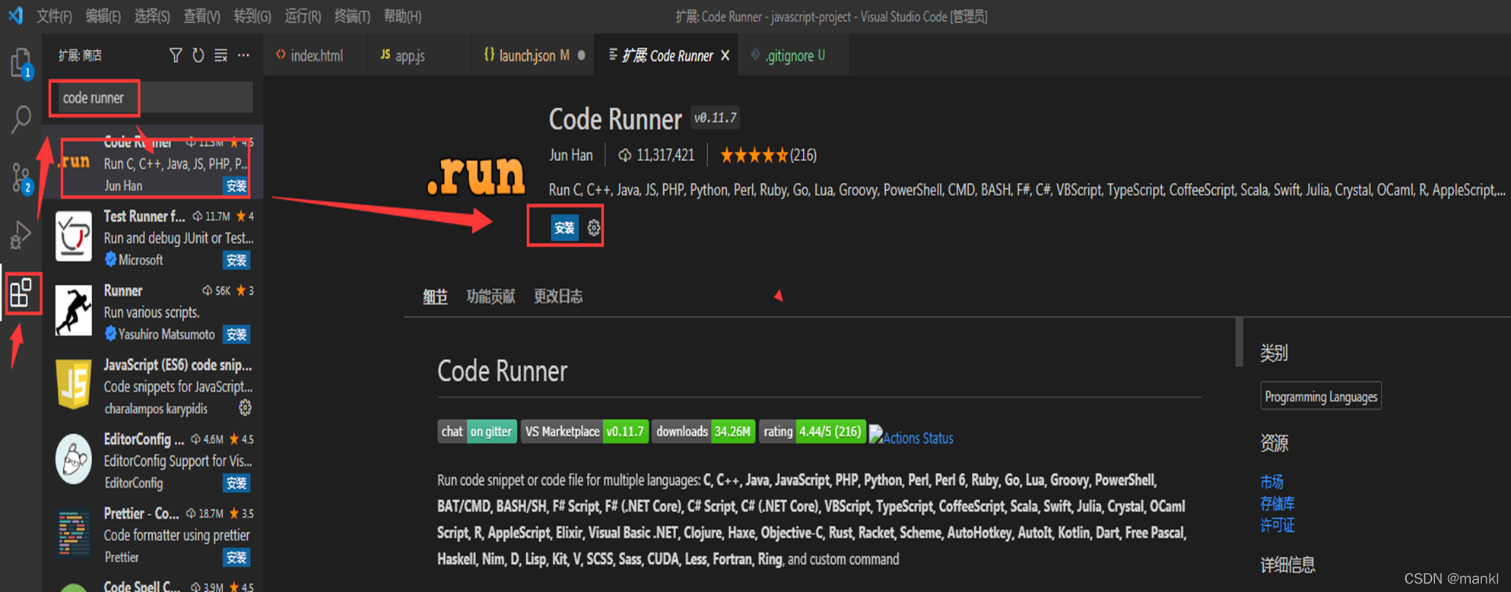The width and height of the screenshot is (1511, 592).
Task: Install the Runner extension by Yasuhiro Matsumoto
Action: [236, 334]
